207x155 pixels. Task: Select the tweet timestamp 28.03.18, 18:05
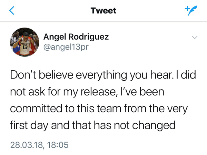point(39,145)
